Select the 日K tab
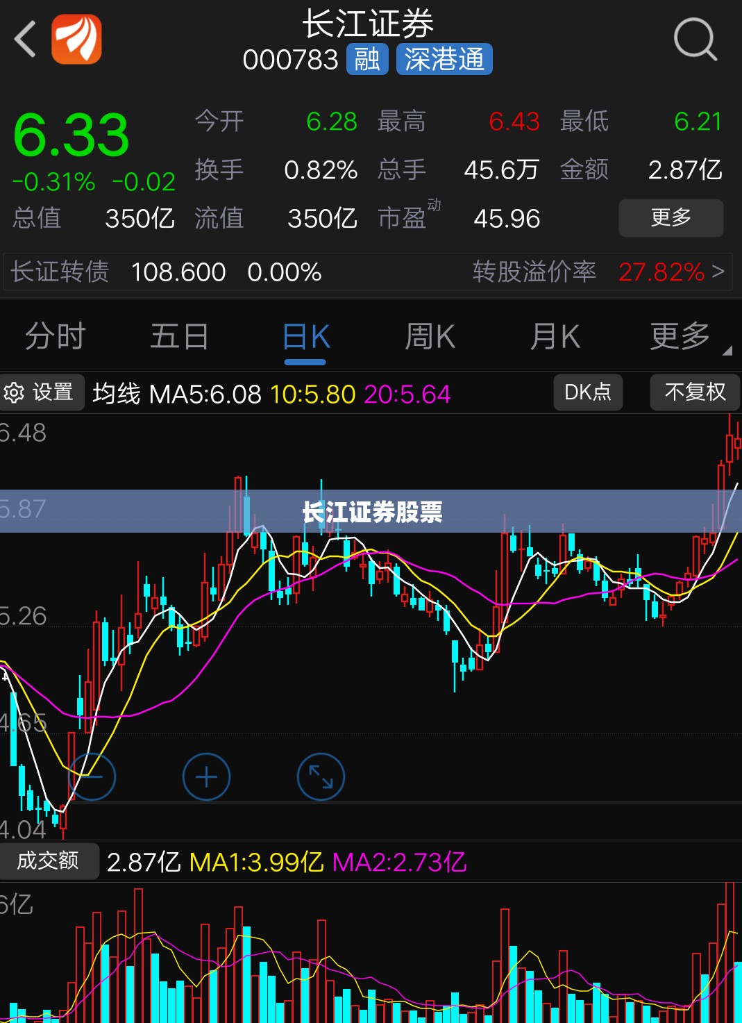The height and width of the screenshot is (1023, 742). click(x=305, y=338)
